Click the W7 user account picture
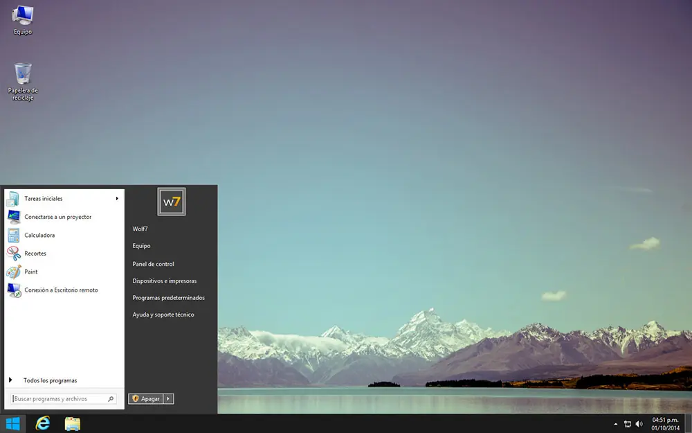This screenshot has height=433, width=692. pos(171,202)
